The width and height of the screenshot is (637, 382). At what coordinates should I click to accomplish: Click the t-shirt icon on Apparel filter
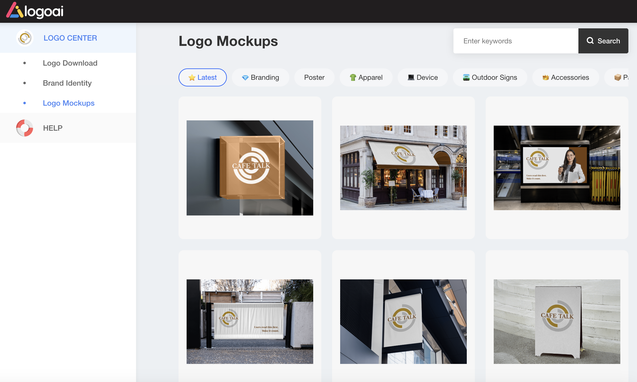click(353, 78)
